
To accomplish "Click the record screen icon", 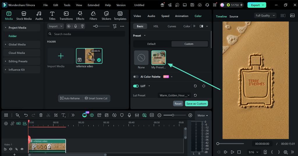I will [x=69, y=26].
